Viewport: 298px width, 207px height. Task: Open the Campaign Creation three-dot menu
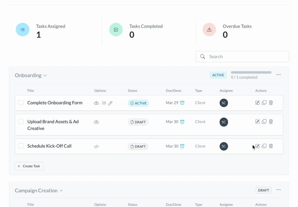278,190
